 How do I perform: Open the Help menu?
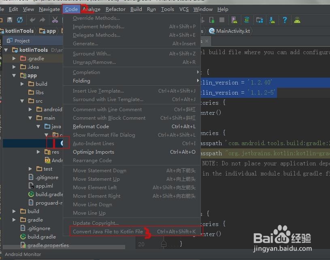223,9
